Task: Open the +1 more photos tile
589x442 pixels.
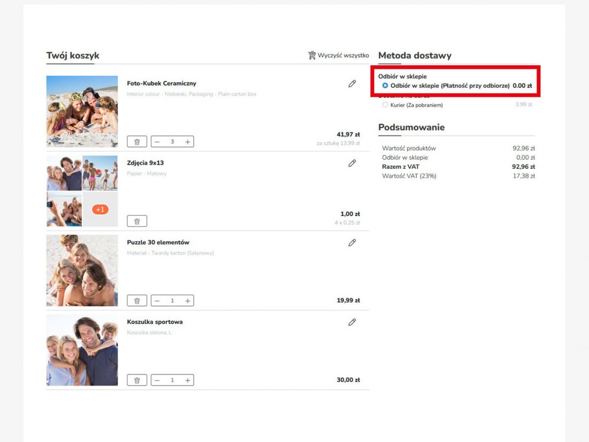Action: click(x=100, y=209)
